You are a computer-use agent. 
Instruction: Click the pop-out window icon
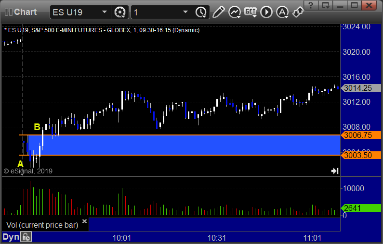coord(325,5)
